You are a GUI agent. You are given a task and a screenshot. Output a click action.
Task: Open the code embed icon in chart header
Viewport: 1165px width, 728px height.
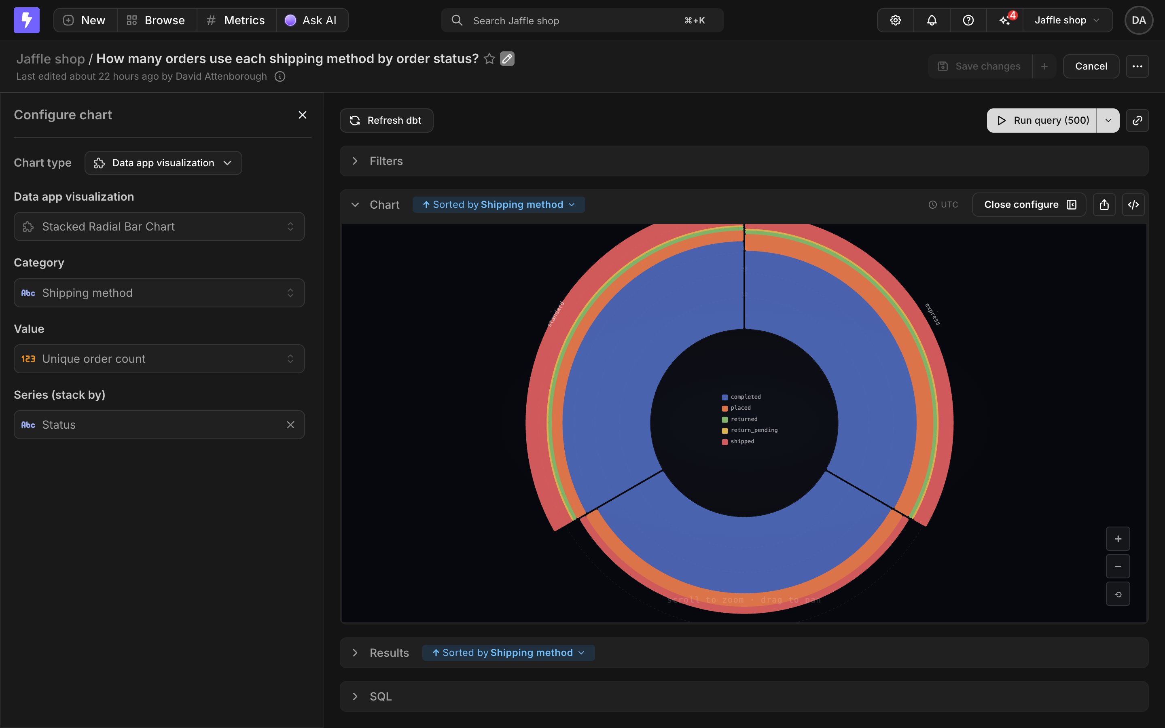click(1133, 205)
